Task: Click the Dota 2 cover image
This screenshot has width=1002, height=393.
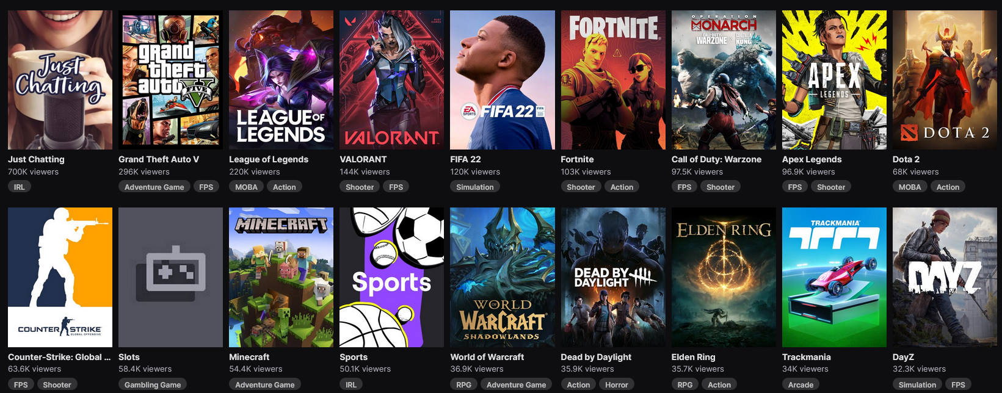Action: pos(945,80)
